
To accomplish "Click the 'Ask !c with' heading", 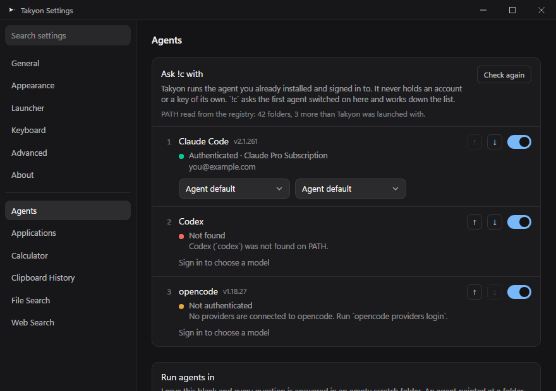I will tap(182, 74).
